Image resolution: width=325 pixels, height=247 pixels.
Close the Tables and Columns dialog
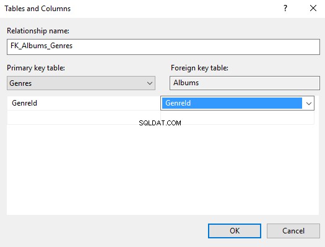[x=313, y=8]
